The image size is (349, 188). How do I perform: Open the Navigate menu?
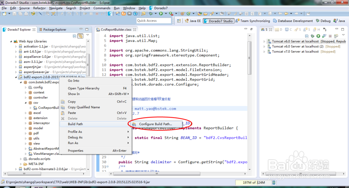(x=56, y=8)
